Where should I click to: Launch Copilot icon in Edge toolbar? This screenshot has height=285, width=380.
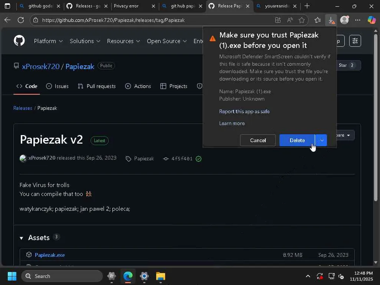[x=371, y=20]
